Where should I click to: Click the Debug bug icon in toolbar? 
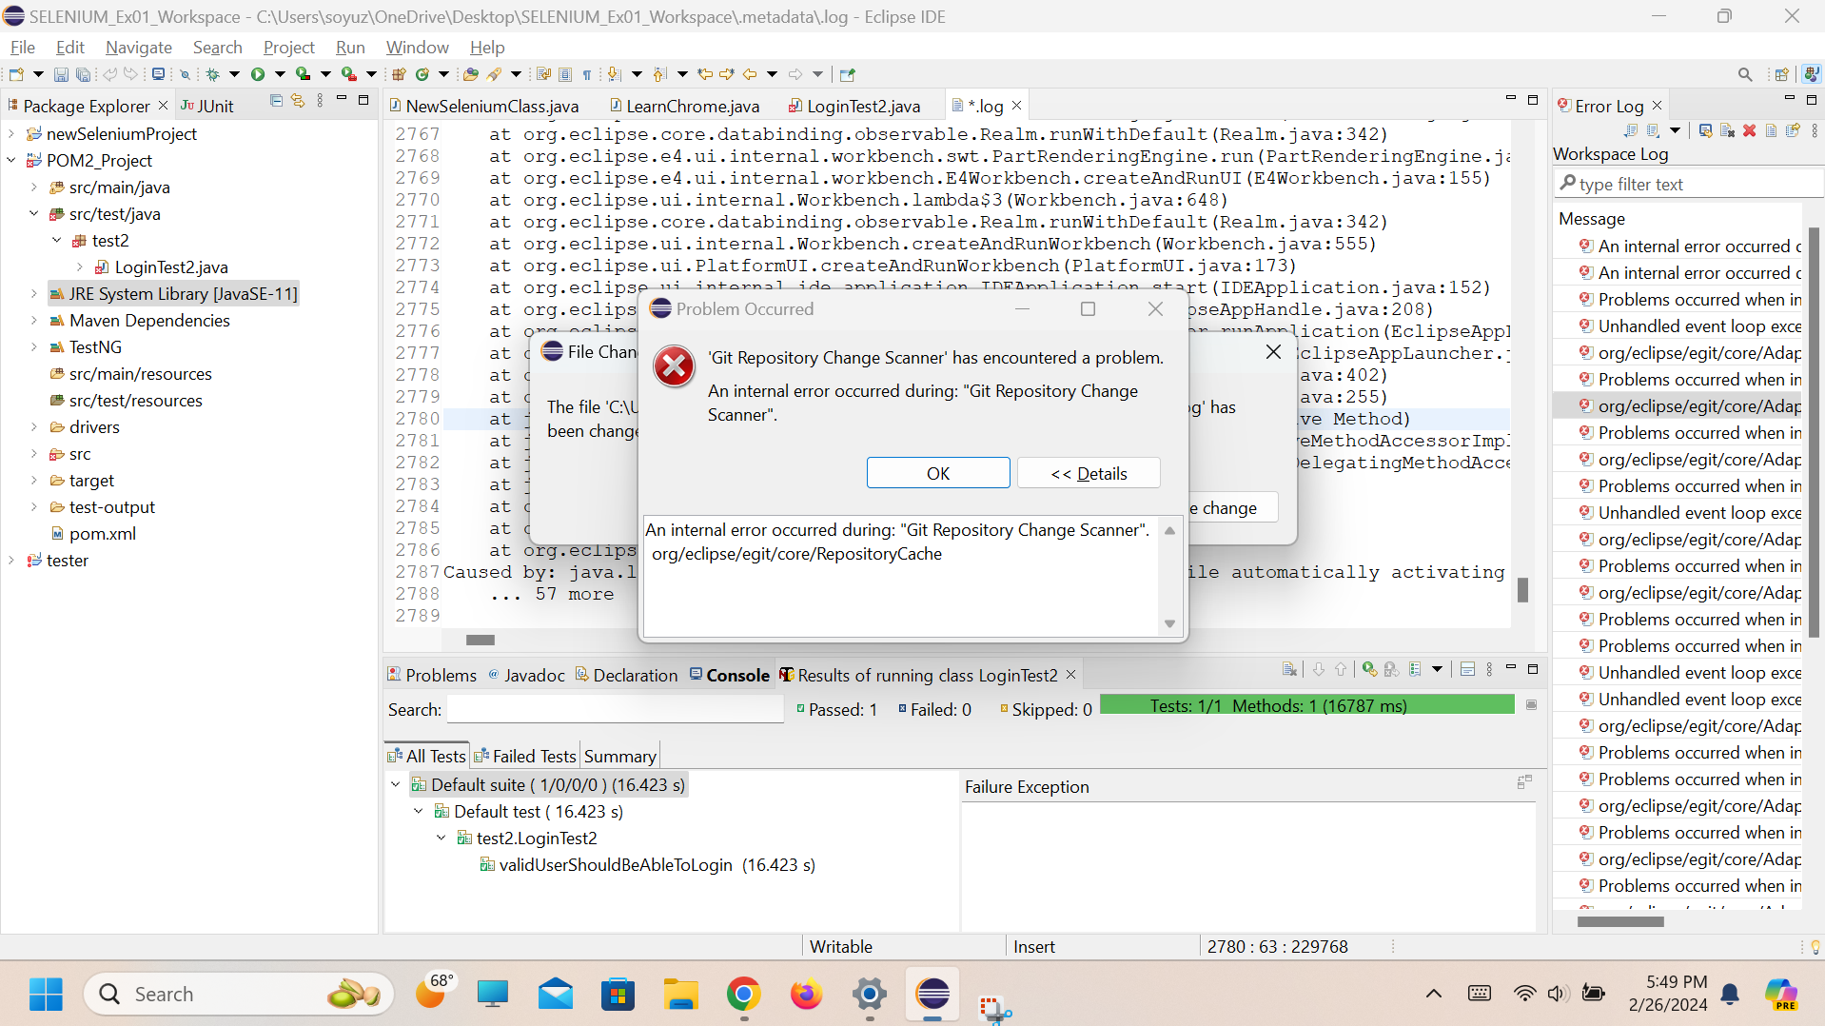[213, 74]
